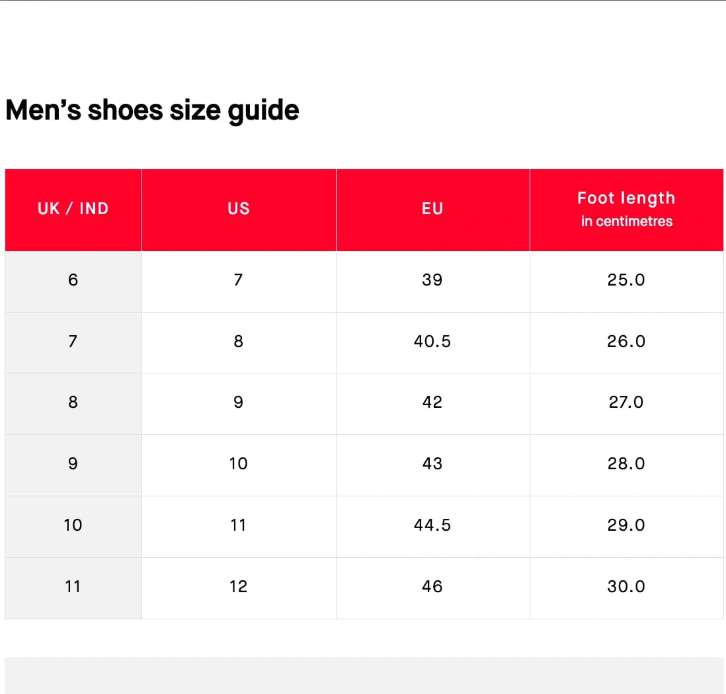Click the EU column header
The height and width of the screenshot is (694, 726).
[433, 210]
